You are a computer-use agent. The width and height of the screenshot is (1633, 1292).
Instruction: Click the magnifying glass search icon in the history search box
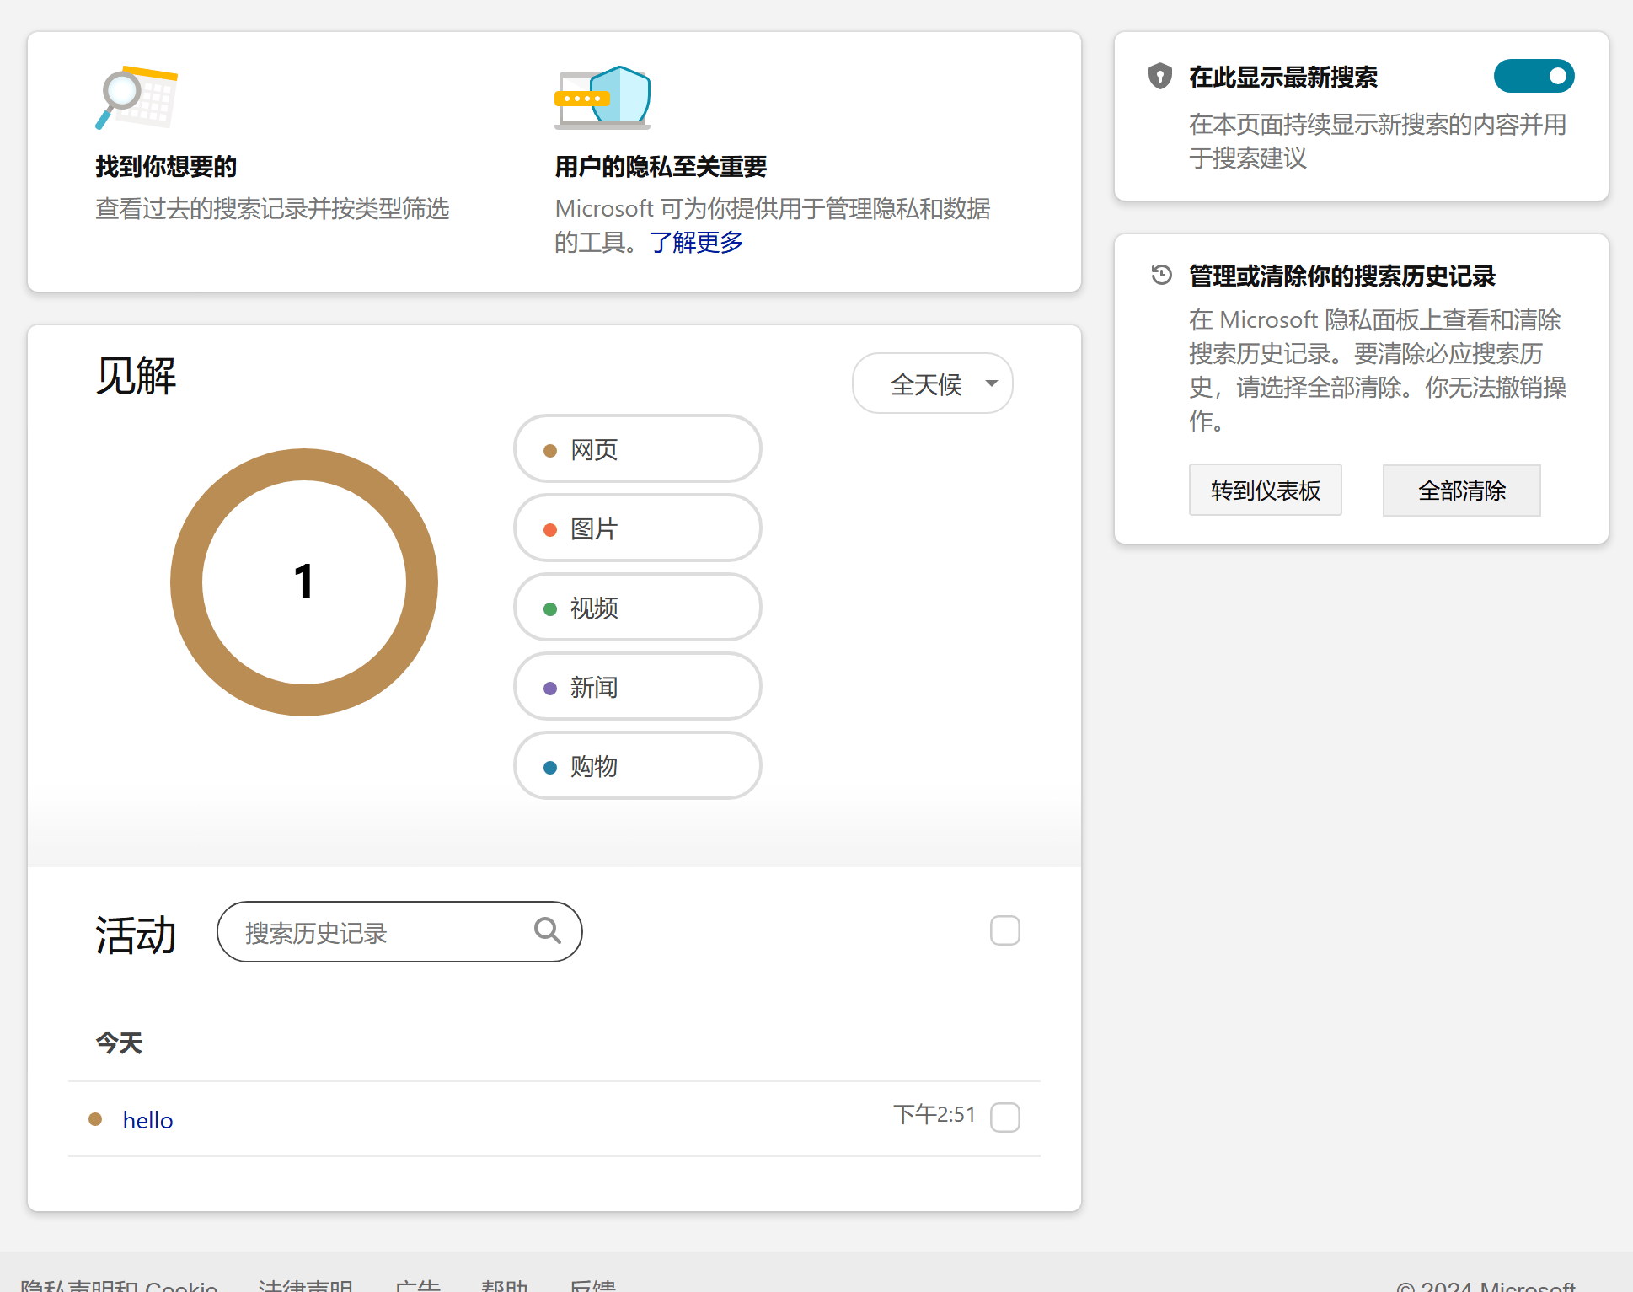[547, 930]
